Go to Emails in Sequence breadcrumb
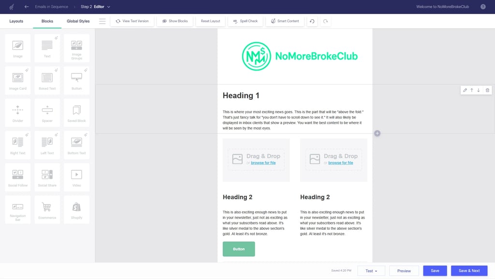 (51, 7)
